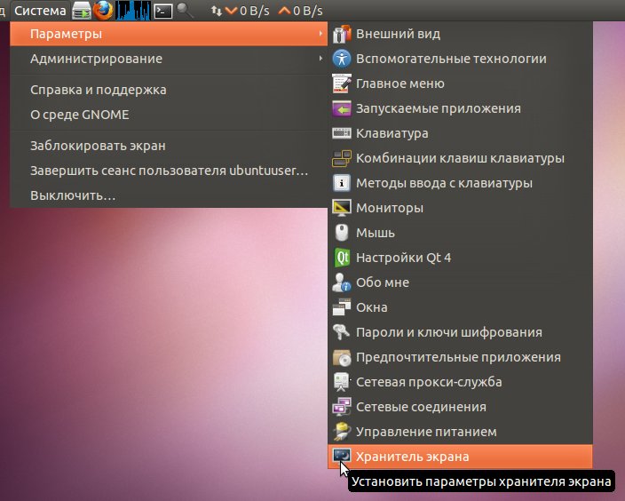Click the Мышь mouse icon

tap(342, 233)
